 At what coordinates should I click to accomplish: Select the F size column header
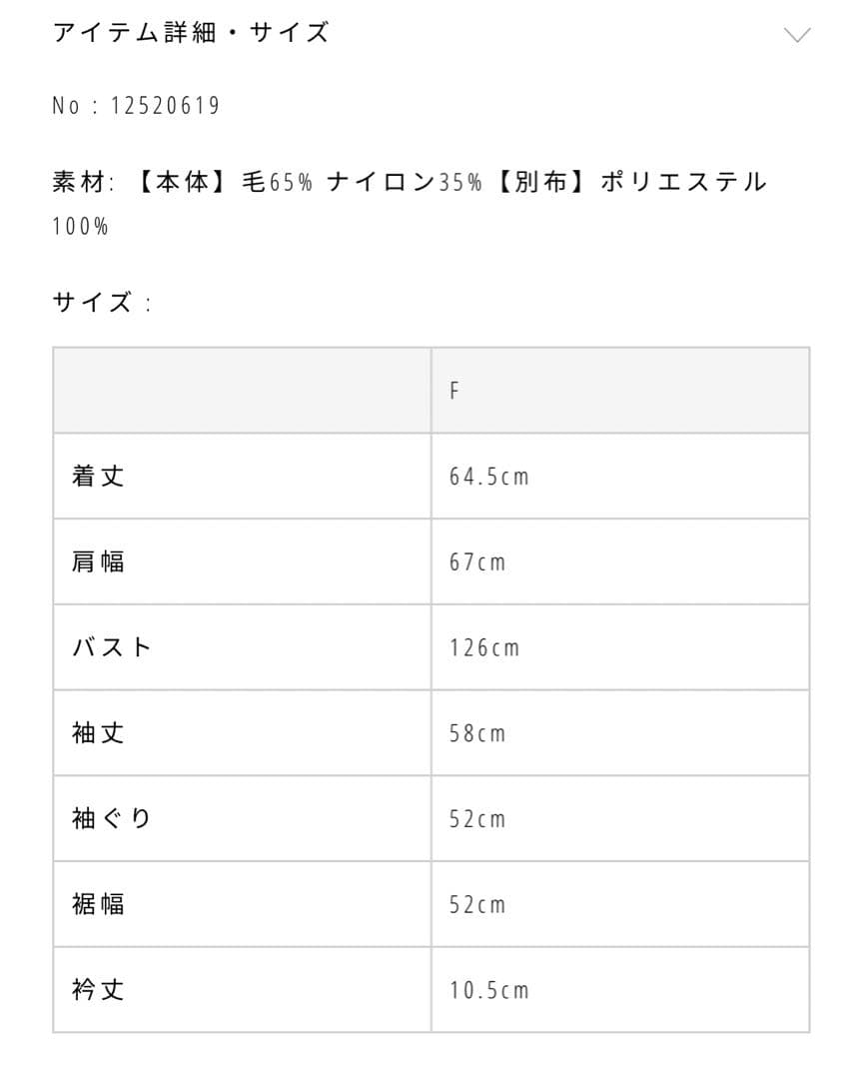coord(454,391)
